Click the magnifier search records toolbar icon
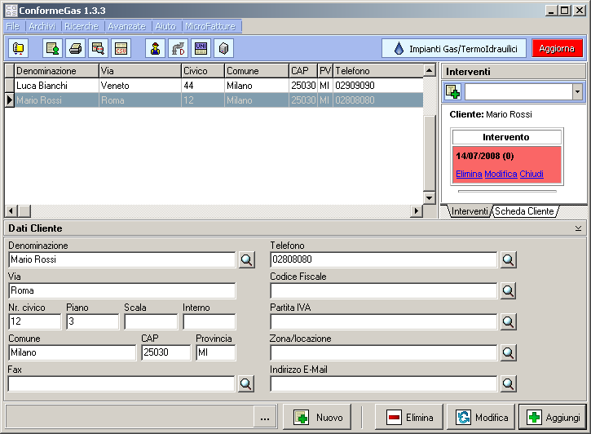 click(98, 49)
